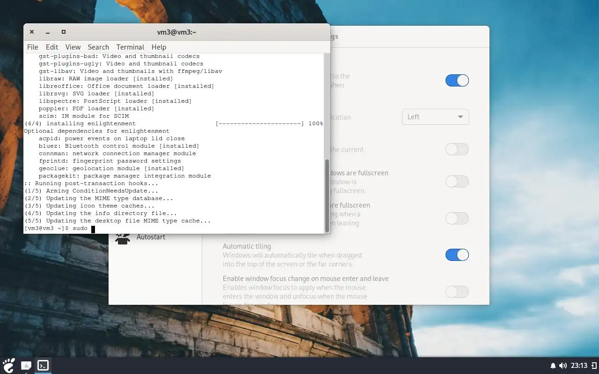Open the 'Left' dropdown in Settings
The height and width of the screenshot is (374, 599).
435,117
